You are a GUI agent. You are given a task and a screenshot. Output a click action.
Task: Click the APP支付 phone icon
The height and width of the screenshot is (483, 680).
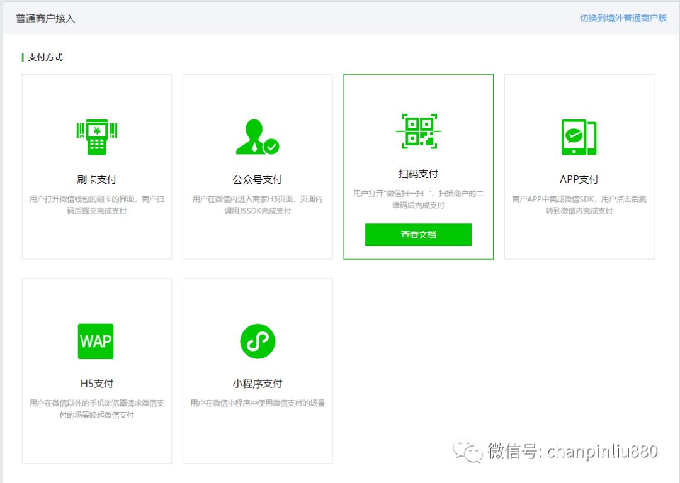[579, 137]
